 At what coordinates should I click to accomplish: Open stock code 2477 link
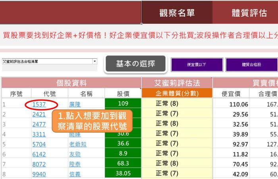[39, 124]
